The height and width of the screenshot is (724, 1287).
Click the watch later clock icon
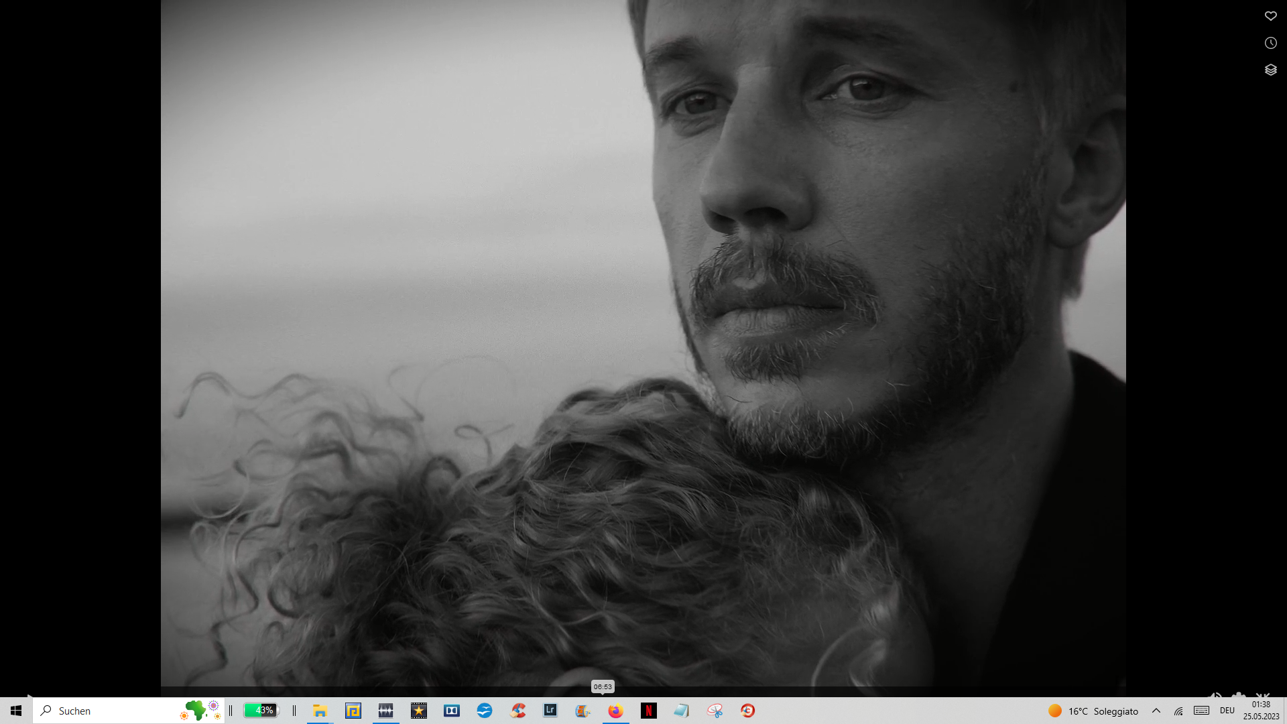1270,43
